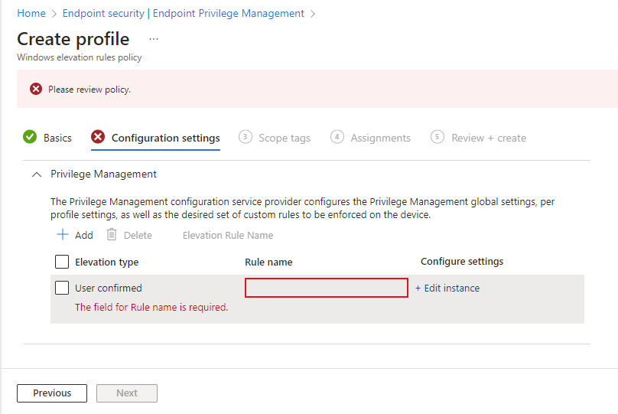Collapse the Privilege Management section
The height and width of the screenshot is (414, 618).
click(37, 174)
